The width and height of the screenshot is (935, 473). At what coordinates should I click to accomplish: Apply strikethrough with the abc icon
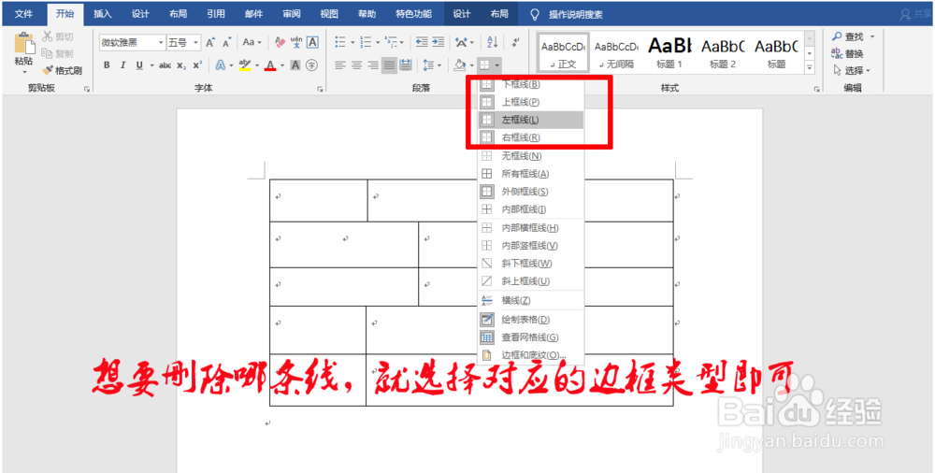[x=165, y=65]
